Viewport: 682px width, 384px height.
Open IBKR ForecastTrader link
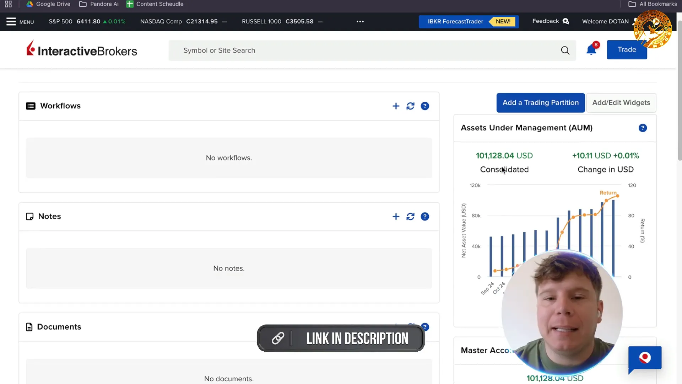[469, 21]
